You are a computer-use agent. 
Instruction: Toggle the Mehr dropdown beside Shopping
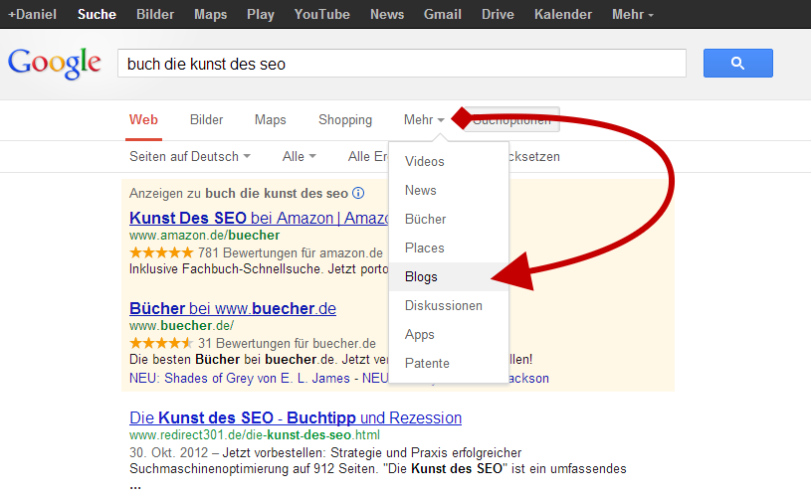424,120
